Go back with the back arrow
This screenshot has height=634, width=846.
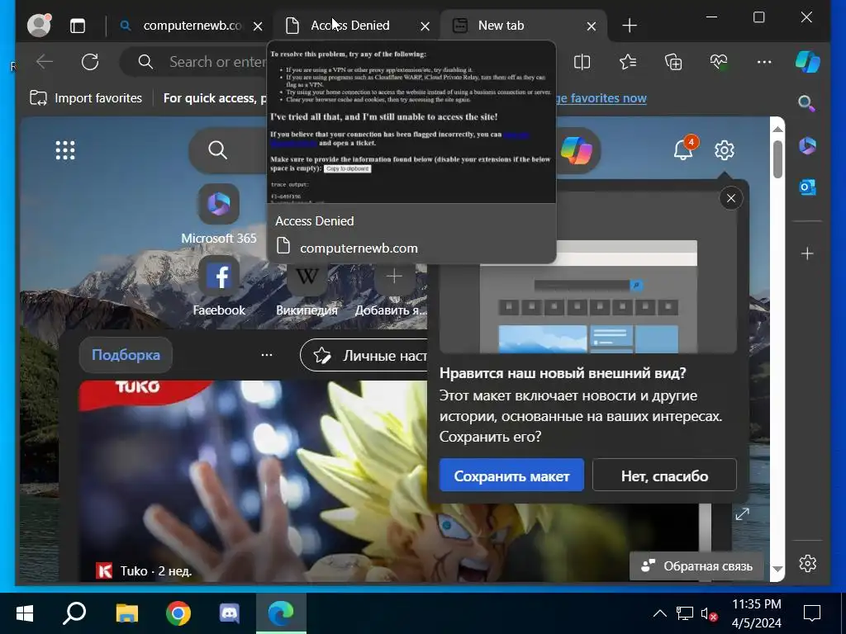point(45,61)
